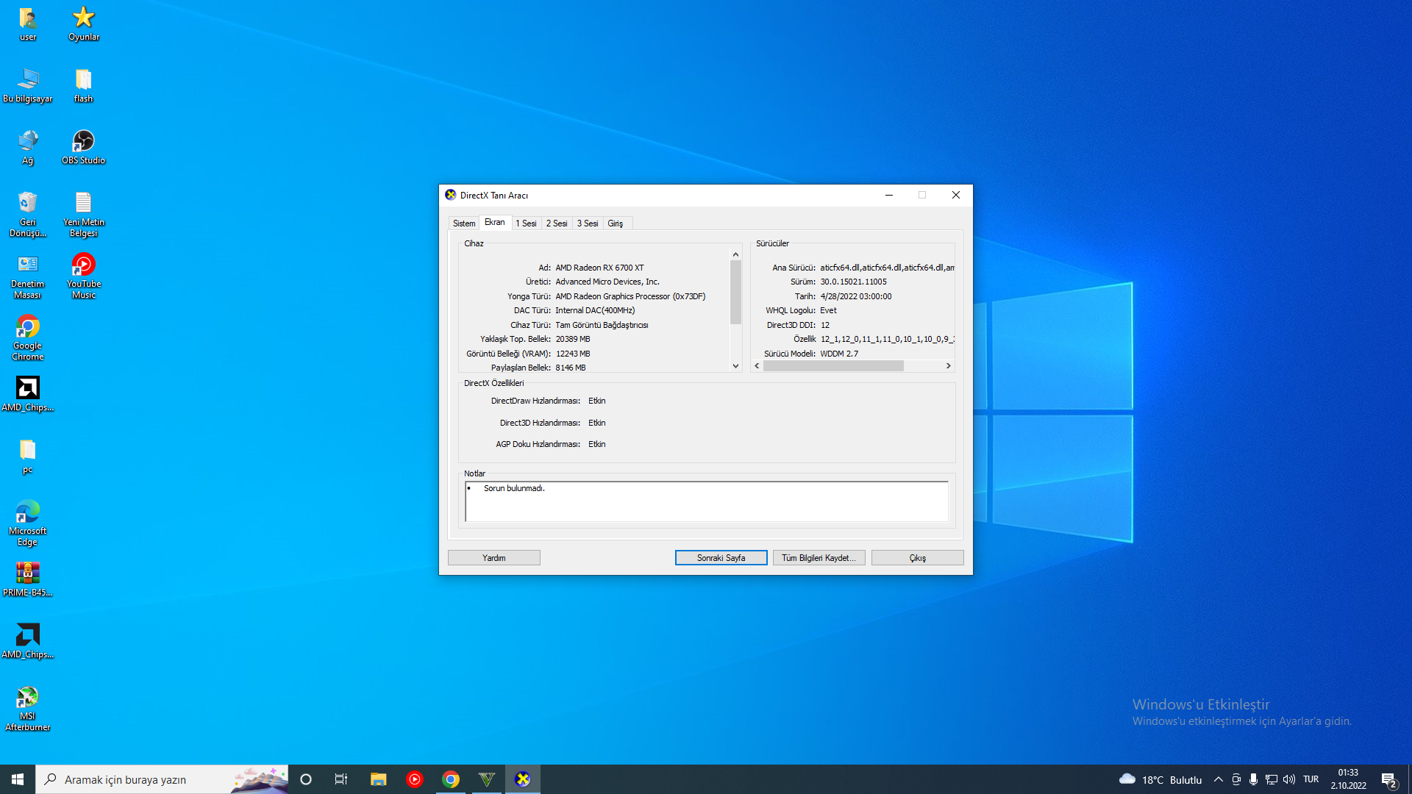Click the Sürücüler horizontal scrollbar thumb
Image resolution: width=1412 pixels, height=794 pixels.
tap(832, 366)
